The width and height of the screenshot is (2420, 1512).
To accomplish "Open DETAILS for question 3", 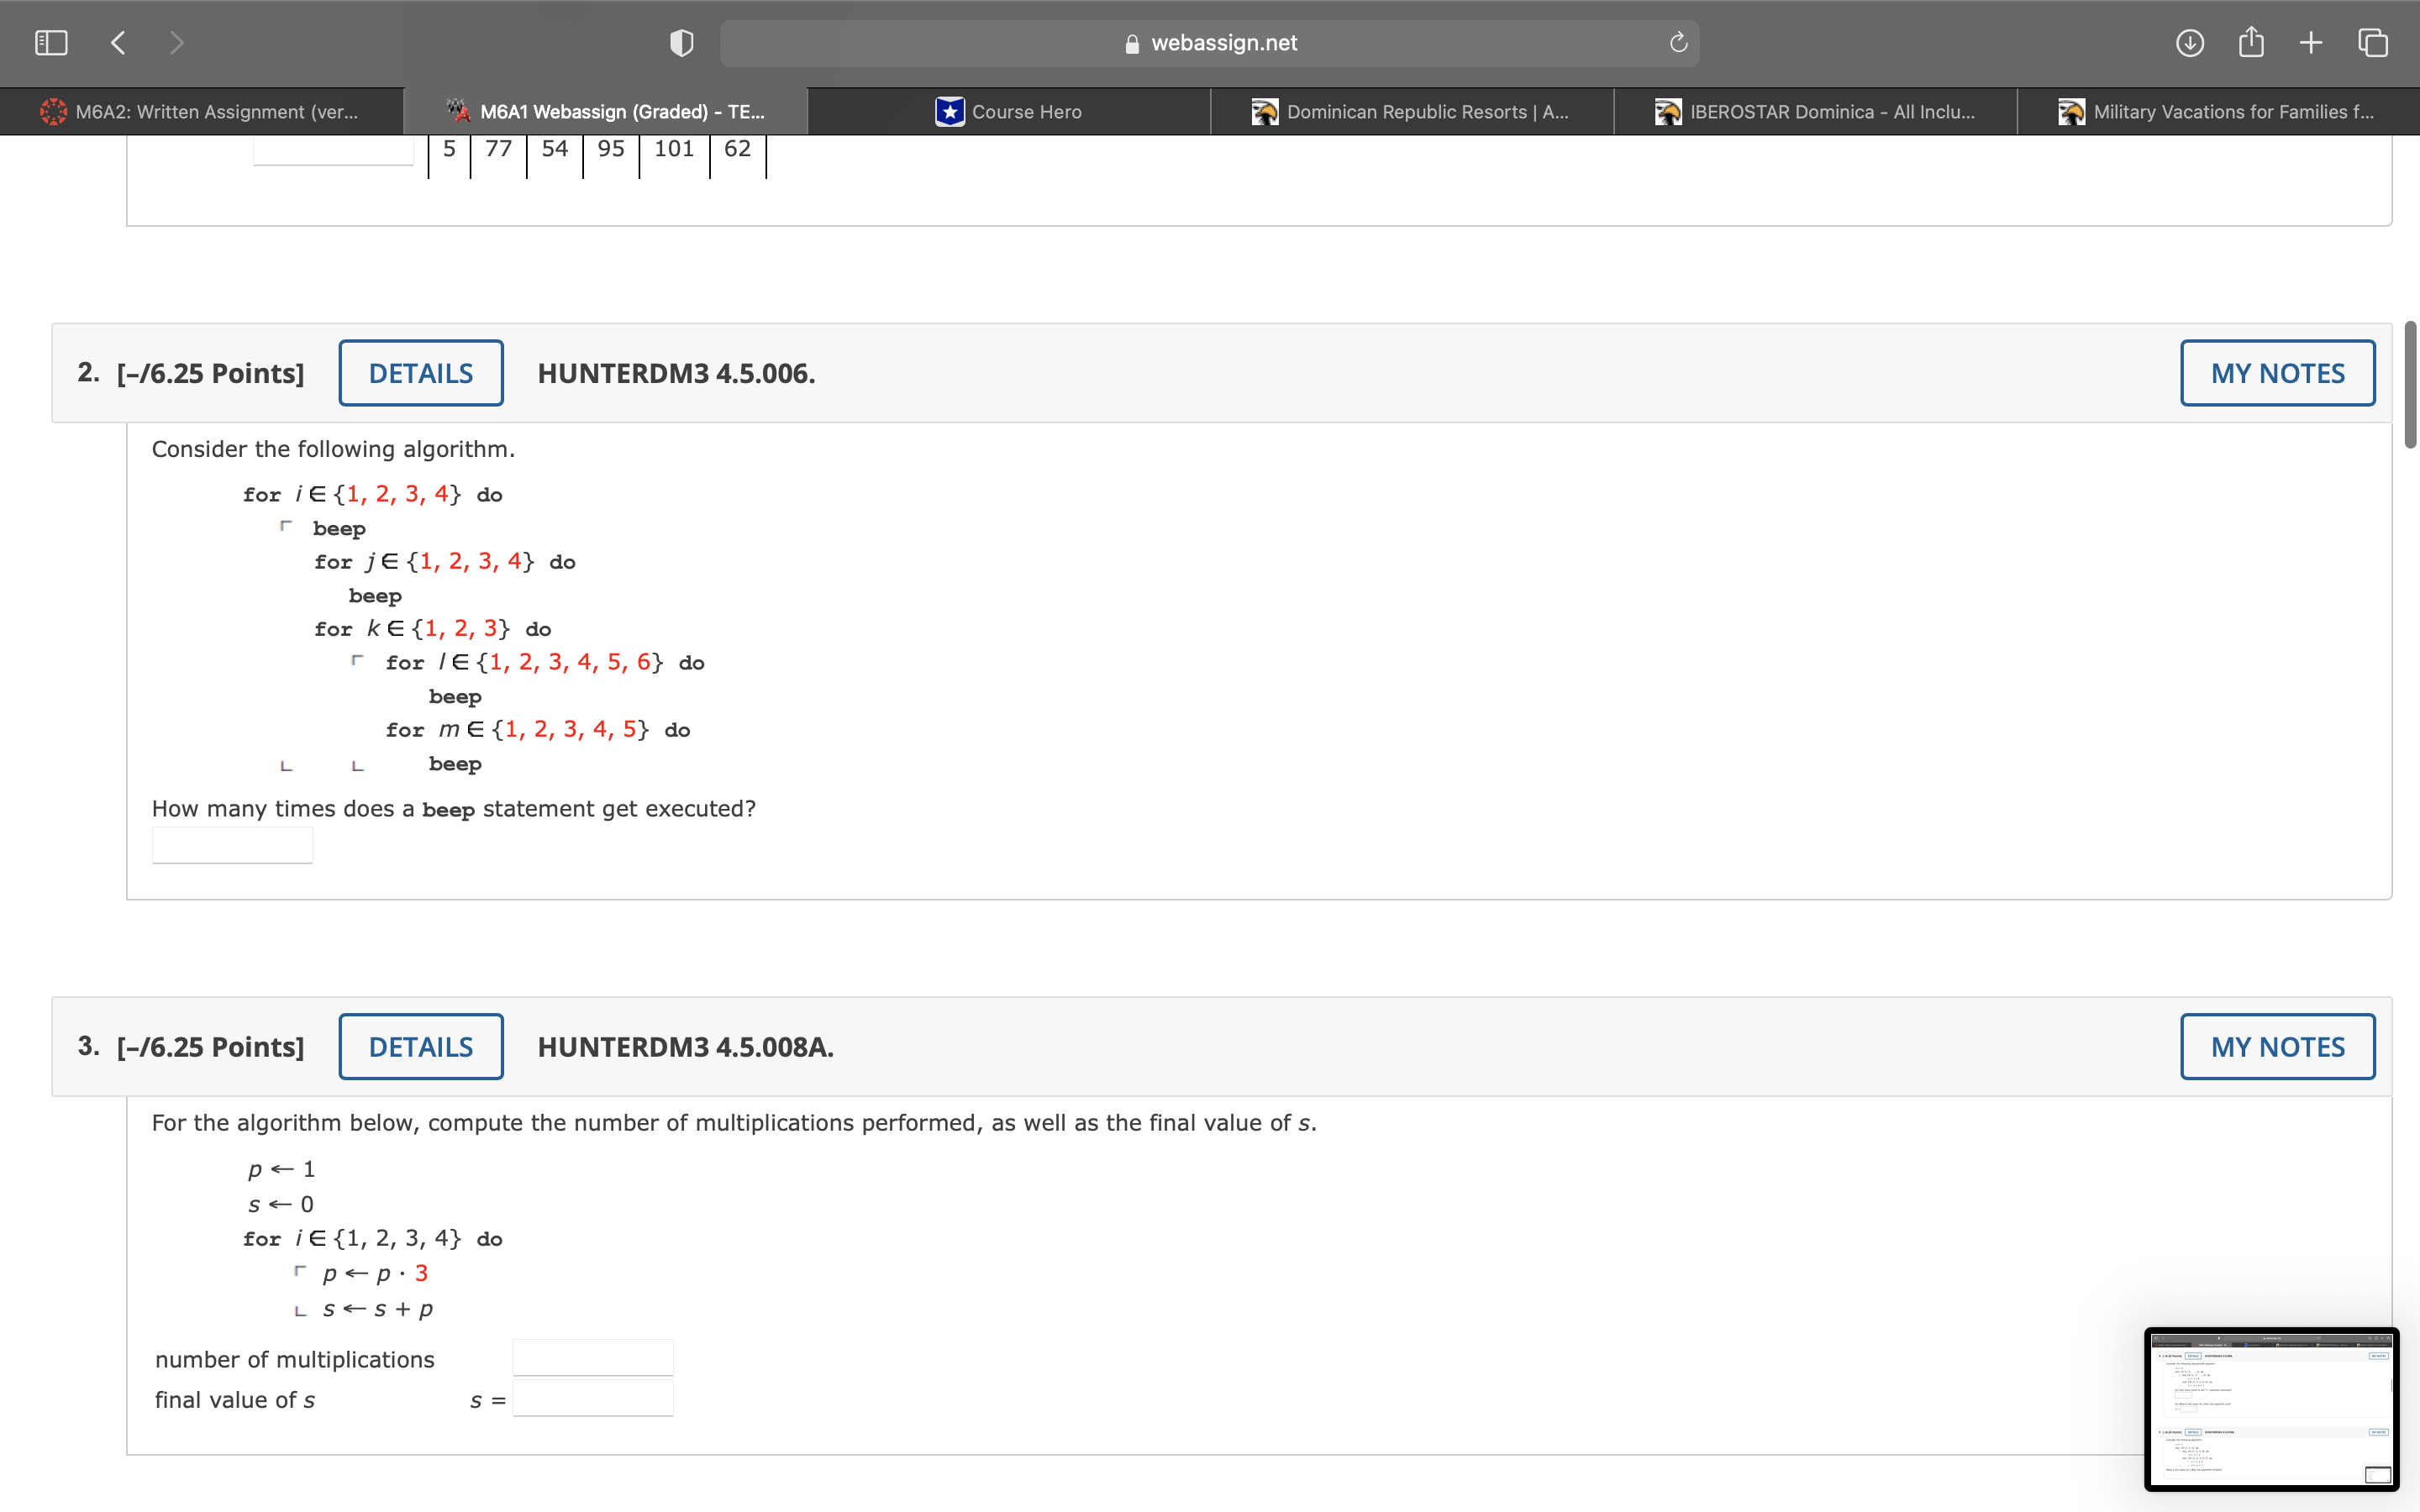I will tap(421, 1047).
